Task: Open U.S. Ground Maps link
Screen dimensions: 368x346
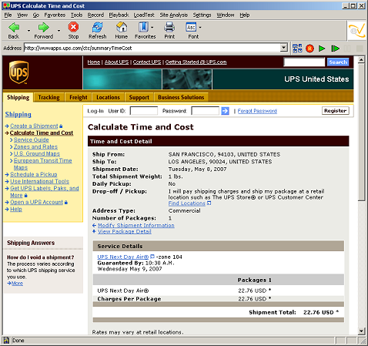Action: coord(37,153)
